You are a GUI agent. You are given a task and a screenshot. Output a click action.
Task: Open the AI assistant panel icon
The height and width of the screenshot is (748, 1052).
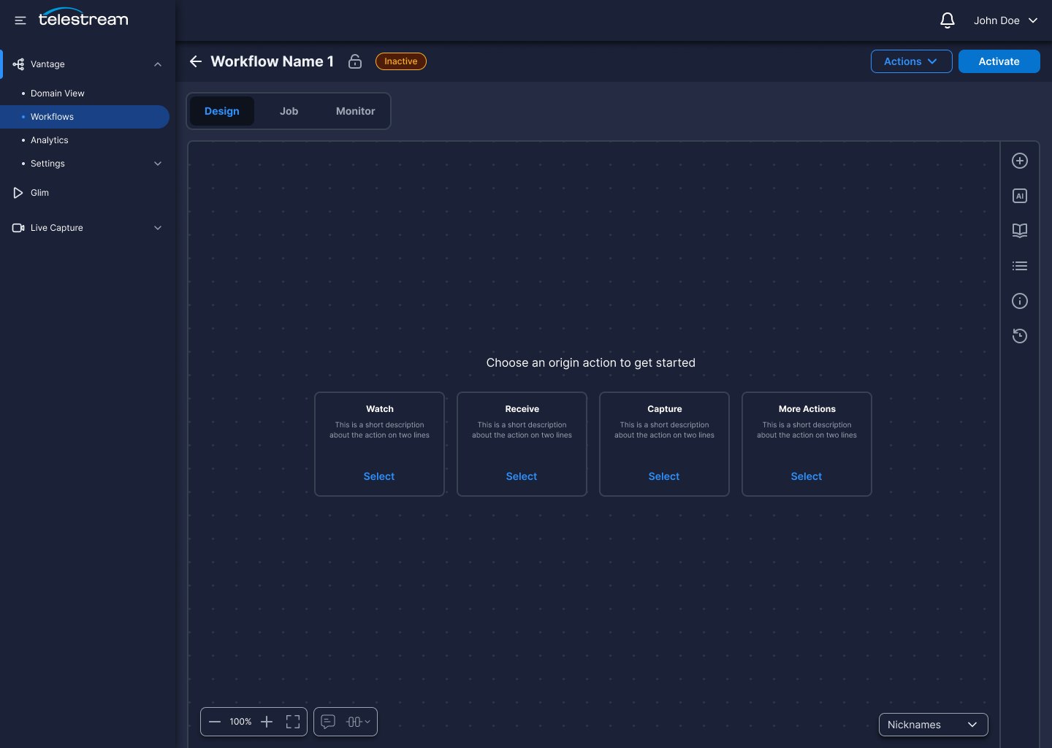coord(1020,196)
